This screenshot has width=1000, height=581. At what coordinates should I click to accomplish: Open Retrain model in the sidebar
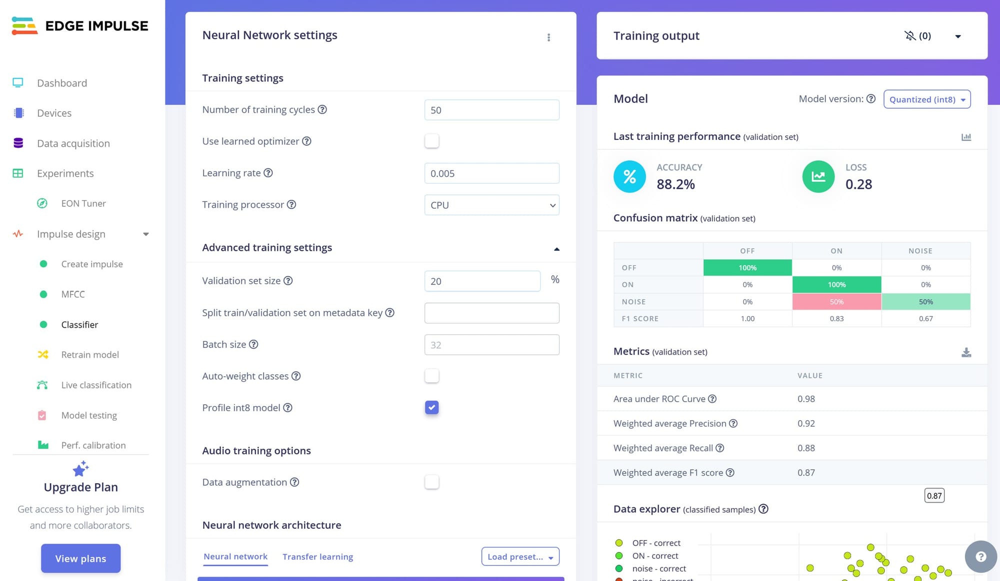click(90, 355)
